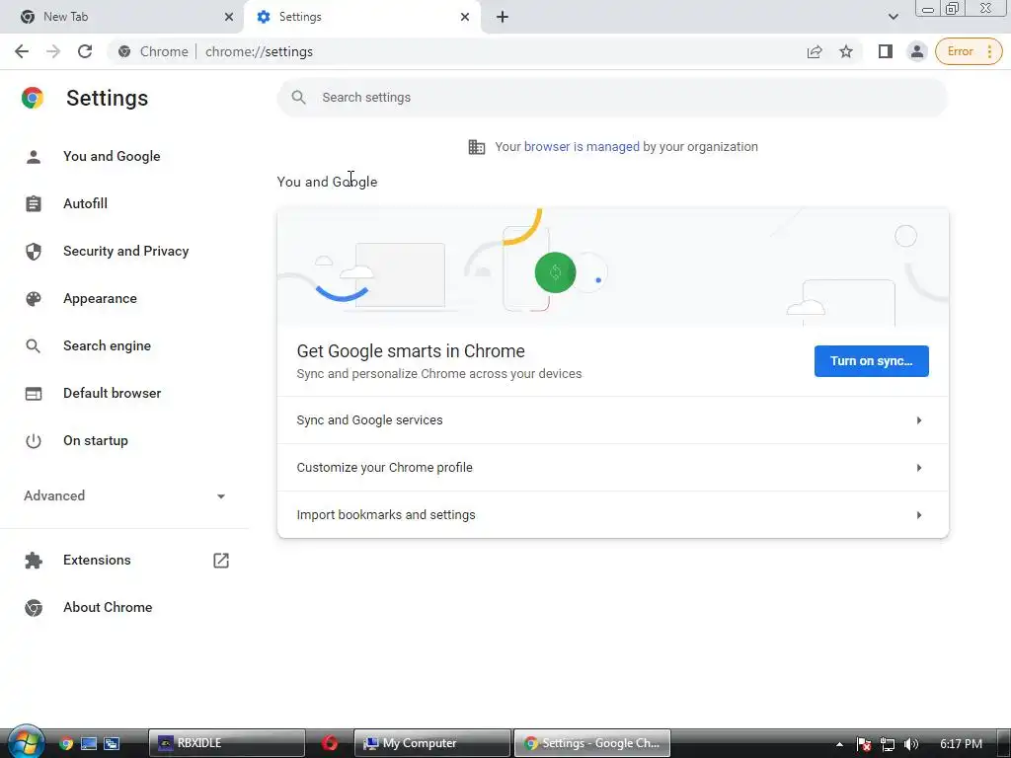Open the profile avatar icon
The width and height of the screenshot is (1011, 758).
[x=916, y=51]
